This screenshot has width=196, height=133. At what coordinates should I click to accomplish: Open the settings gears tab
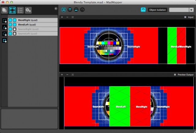tap(28, 10)
